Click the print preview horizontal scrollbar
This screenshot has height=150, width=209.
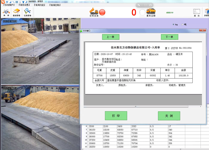pyautogui.click(x=136, y=107)
